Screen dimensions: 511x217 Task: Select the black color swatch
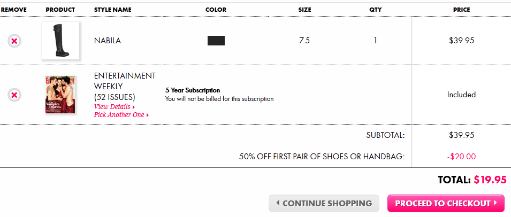point(216,41)
